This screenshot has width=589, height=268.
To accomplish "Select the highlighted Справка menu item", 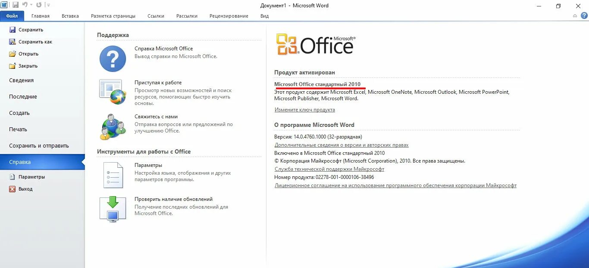I will tap(42, 162).
